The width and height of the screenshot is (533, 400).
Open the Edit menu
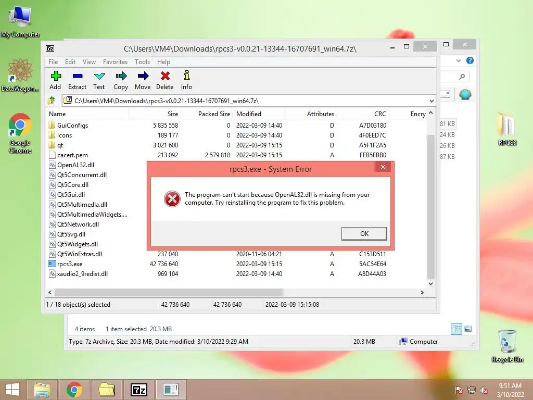pos(70,62)
